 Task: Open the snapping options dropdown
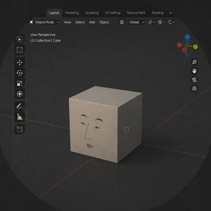tap(152, 22)
